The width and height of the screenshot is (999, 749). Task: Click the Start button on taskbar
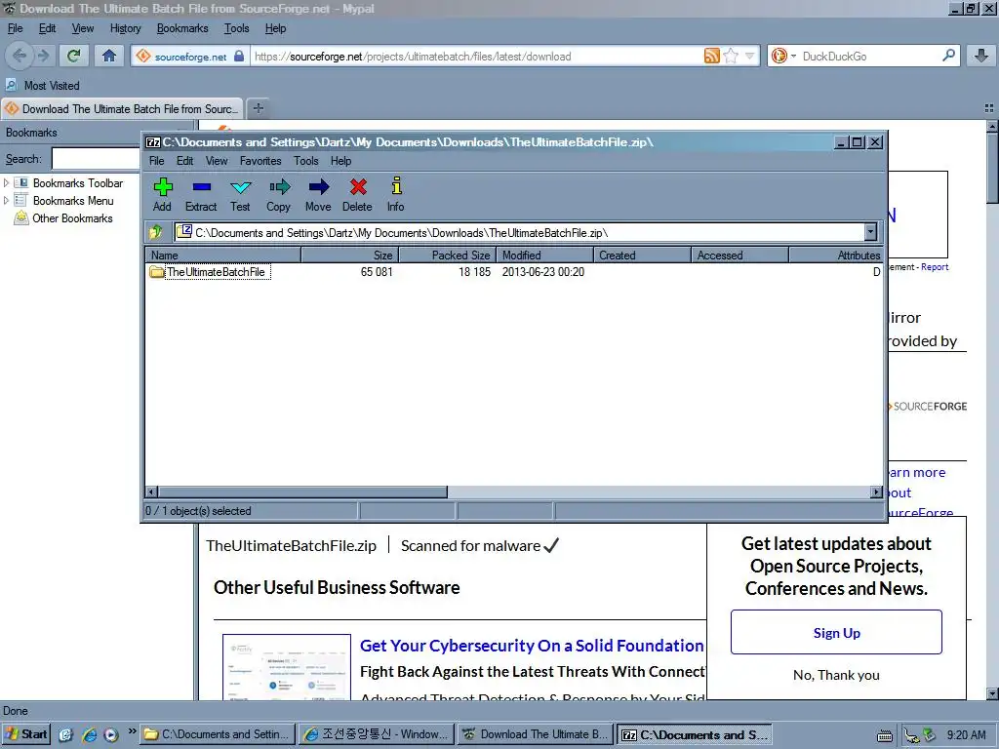coord(26,734)
